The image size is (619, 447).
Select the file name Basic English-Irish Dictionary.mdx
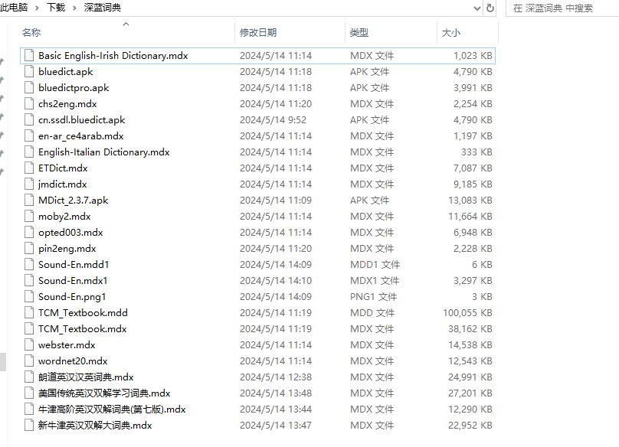point(113,56)
